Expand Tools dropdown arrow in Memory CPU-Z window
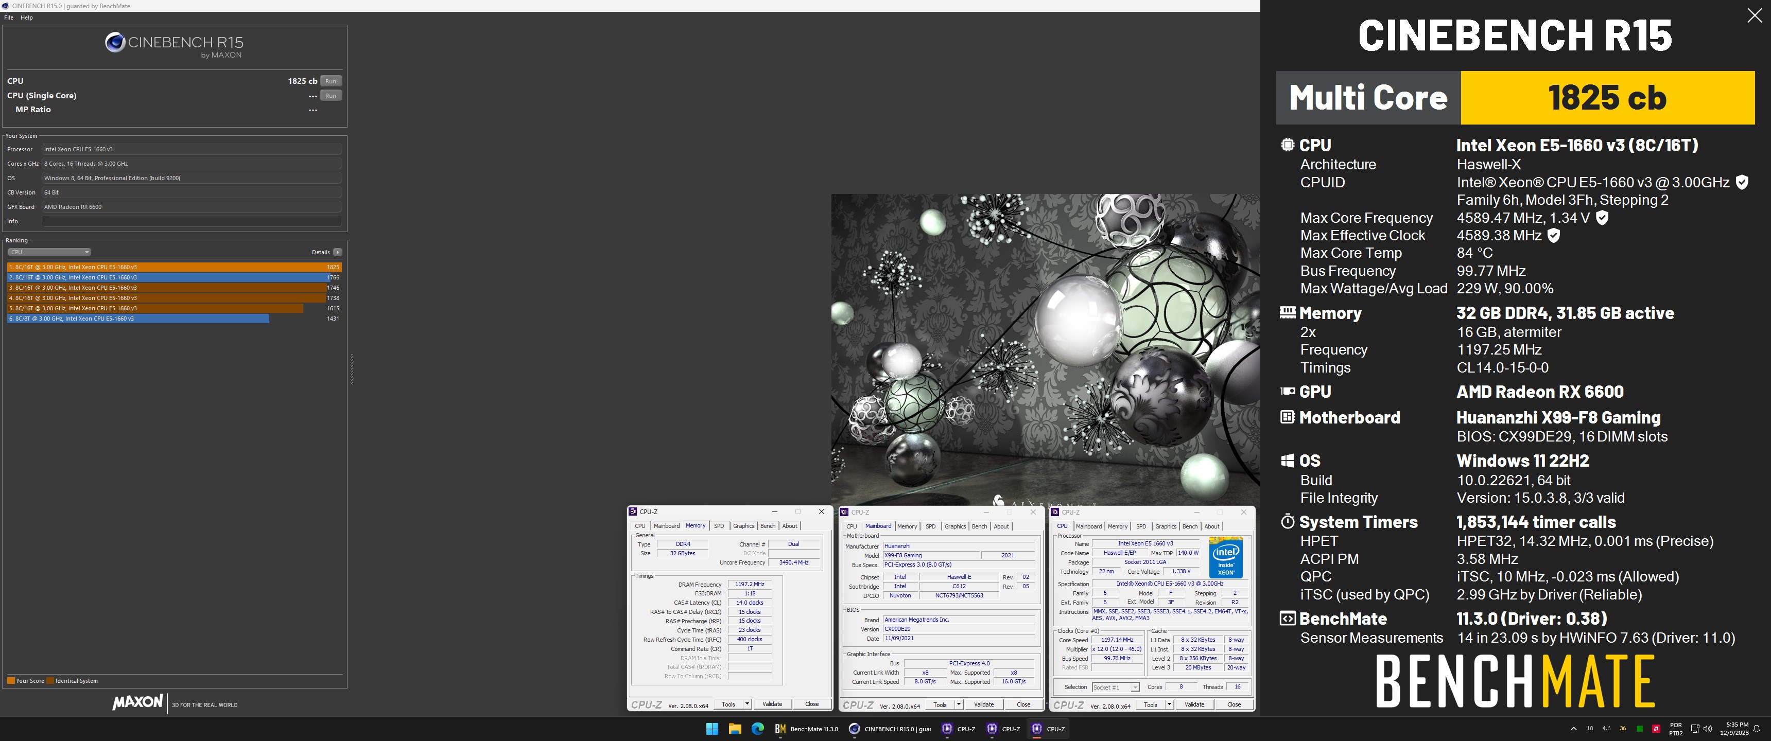This screenshot has height=741, width=1771. (748, 704)
